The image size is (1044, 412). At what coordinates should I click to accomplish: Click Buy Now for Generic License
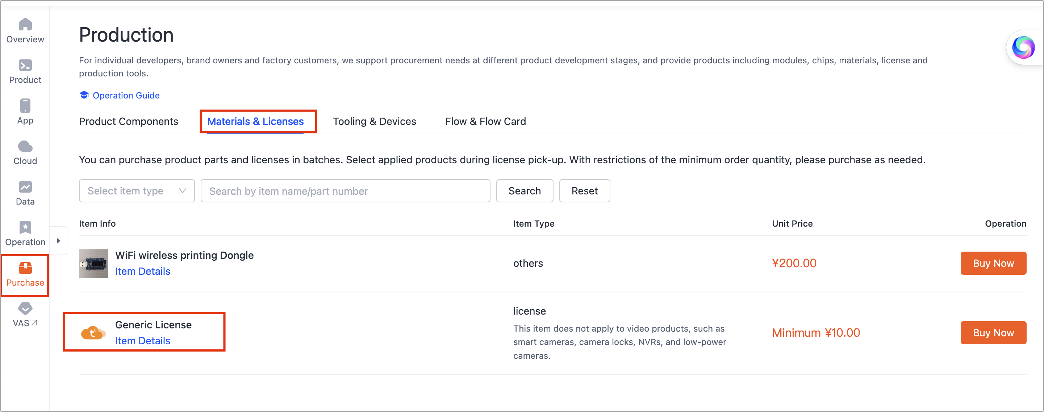click(993, 332)
